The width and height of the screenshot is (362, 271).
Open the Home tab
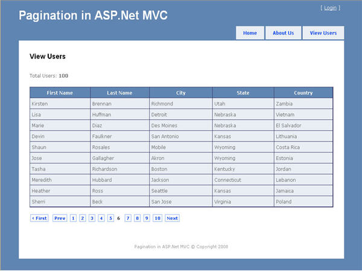click(250, 33)
